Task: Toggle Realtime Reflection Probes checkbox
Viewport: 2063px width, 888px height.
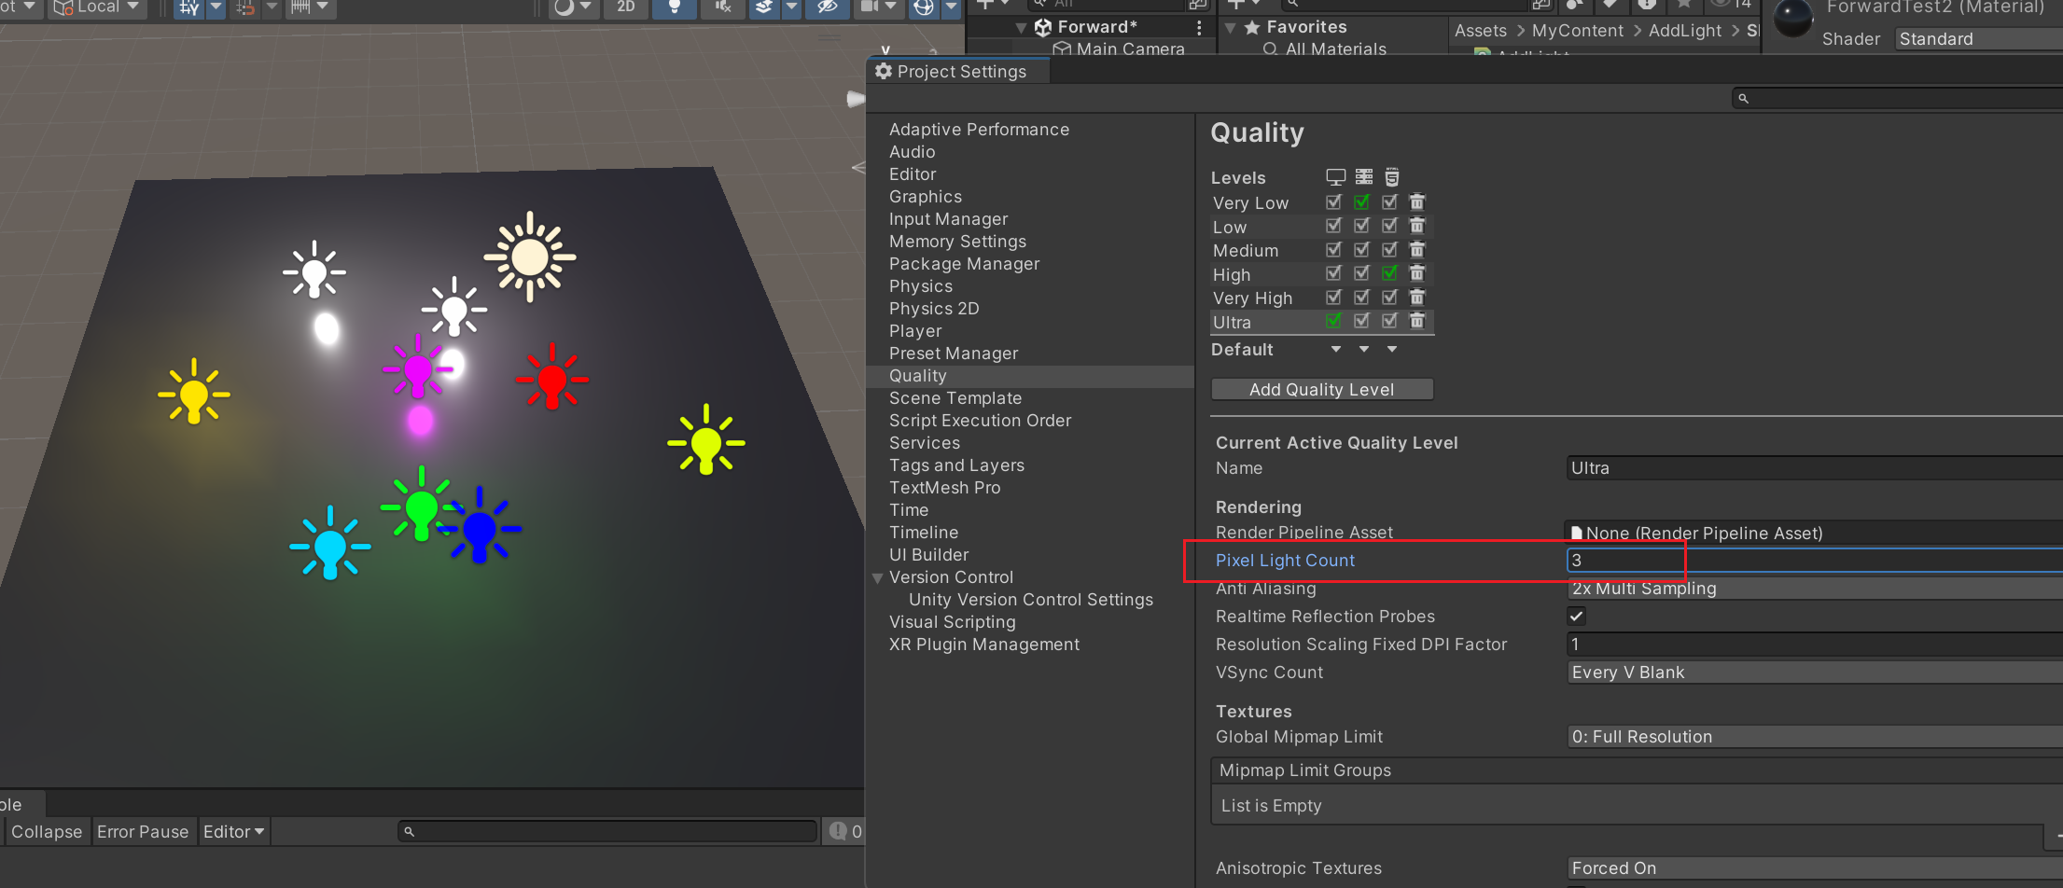Action: [1576, 617]
